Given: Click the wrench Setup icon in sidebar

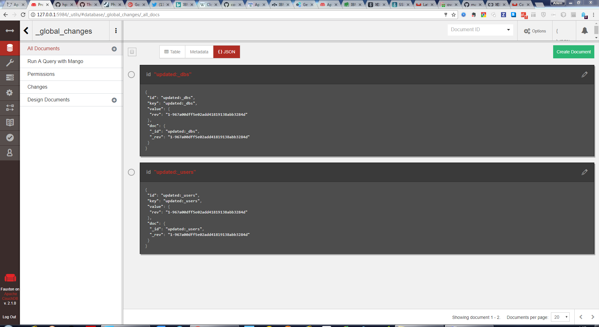Looking at the screenshot, I should [x=10, y=63].
